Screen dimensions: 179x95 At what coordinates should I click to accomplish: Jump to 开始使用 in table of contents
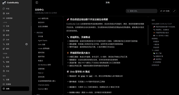156,47
